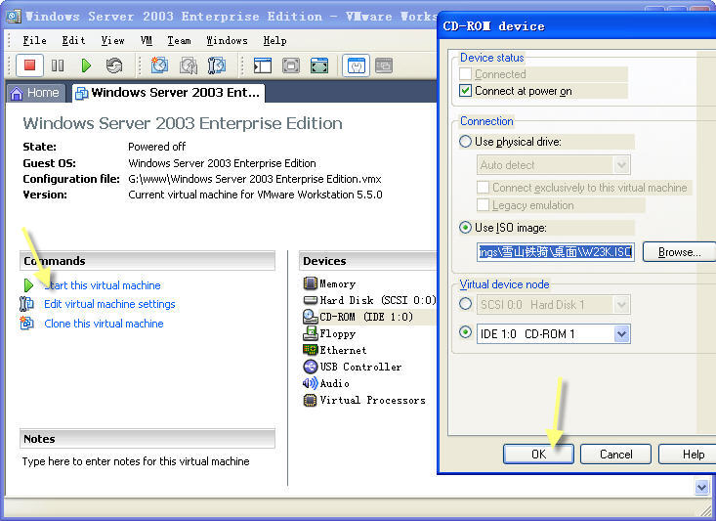Toggle the sidebar view toolbar icon

click(263, 65)
